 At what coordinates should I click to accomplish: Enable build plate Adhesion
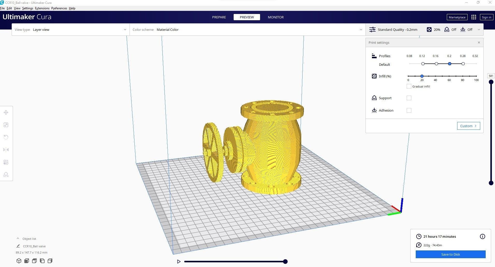[409, 110]
